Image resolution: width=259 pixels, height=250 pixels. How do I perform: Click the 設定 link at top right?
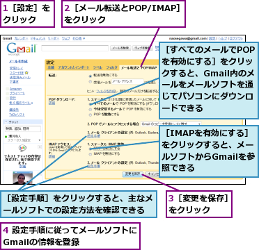pyautogui.click(x=212, y=38)
